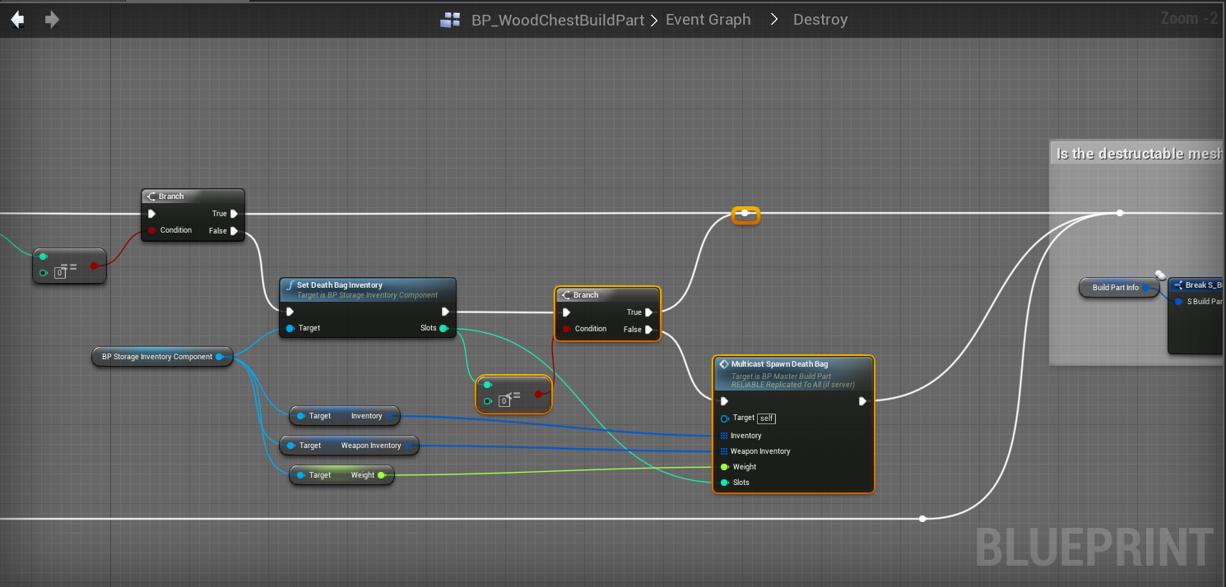The width and height of the screenshot is (1226, 587).
Task: Click the equals comparison node at left
Action: (69, 266)
